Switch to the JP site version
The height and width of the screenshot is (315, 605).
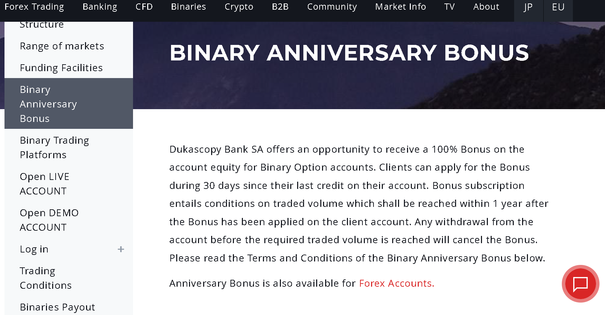pos(528,8)
